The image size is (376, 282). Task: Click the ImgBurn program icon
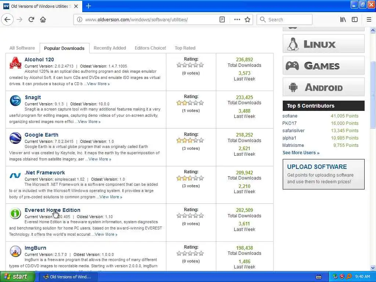tap(15, 251)
